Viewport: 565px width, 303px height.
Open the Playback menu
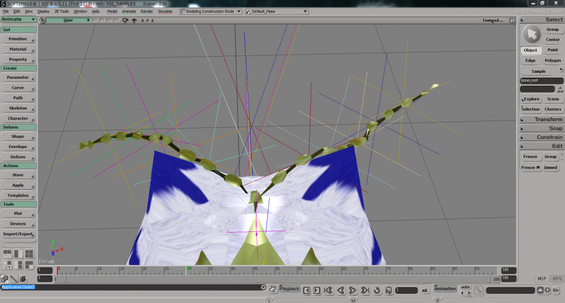click(x=289, y=289)
